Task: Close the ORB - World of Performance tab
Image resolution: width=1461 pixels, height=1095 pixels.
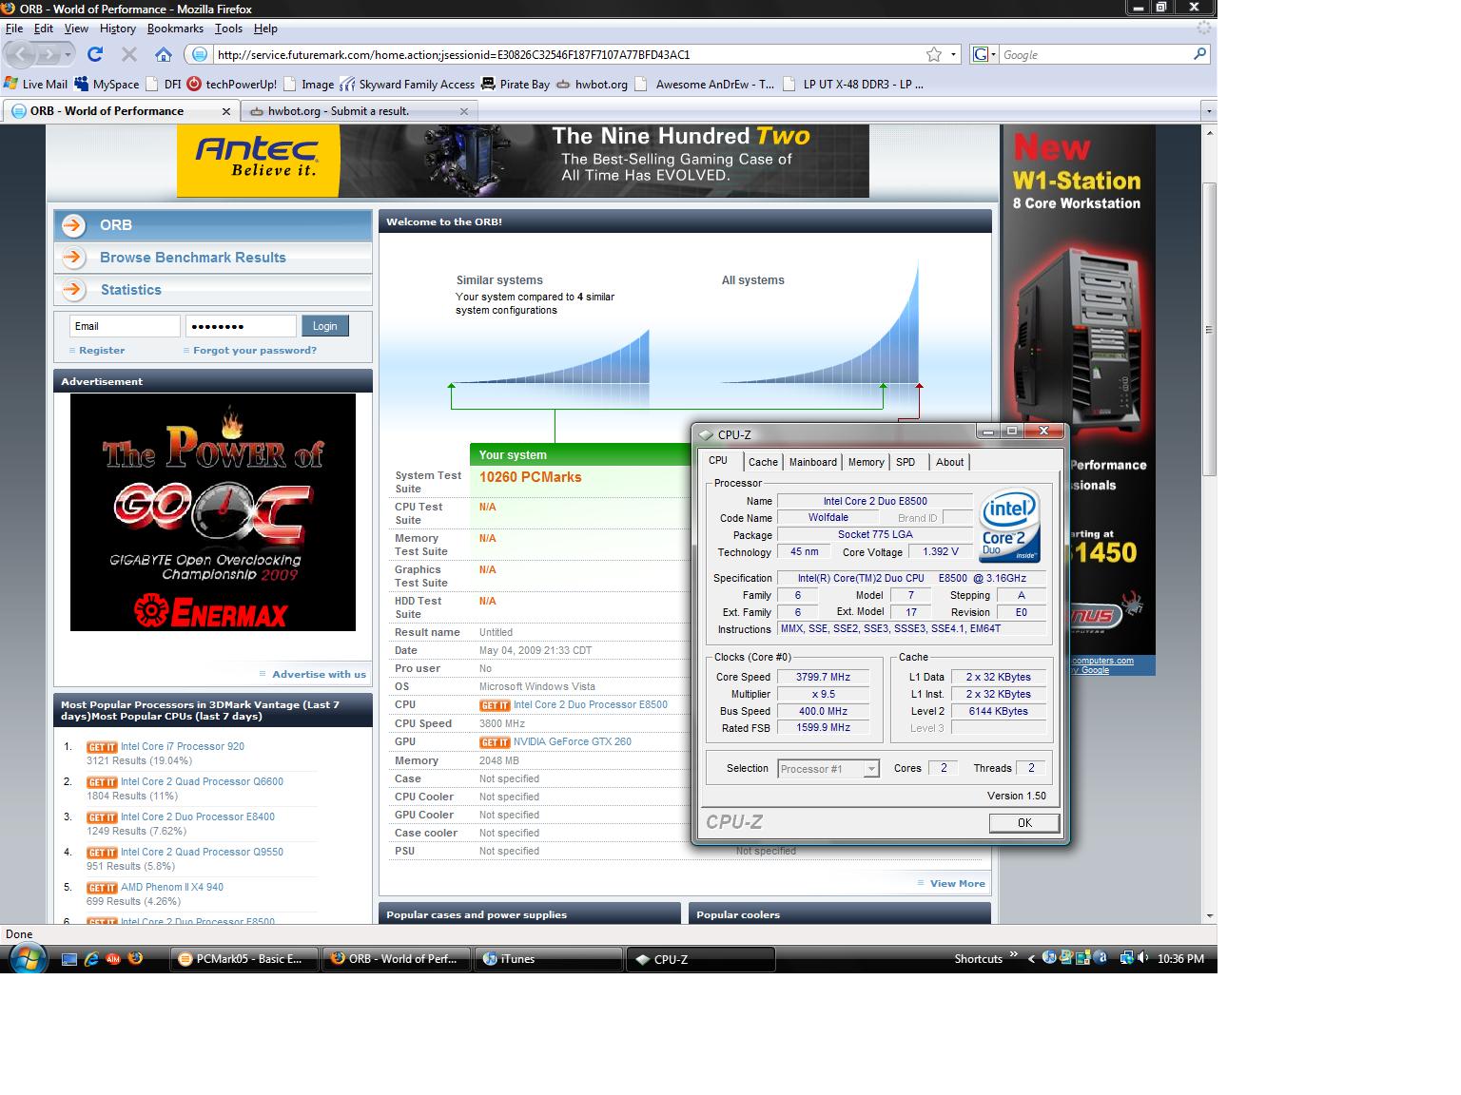Action: pos(225,111)
